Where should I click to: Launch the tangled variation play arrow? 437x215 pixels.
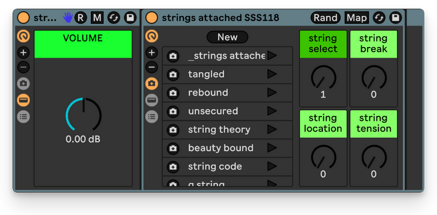[272, 74]
